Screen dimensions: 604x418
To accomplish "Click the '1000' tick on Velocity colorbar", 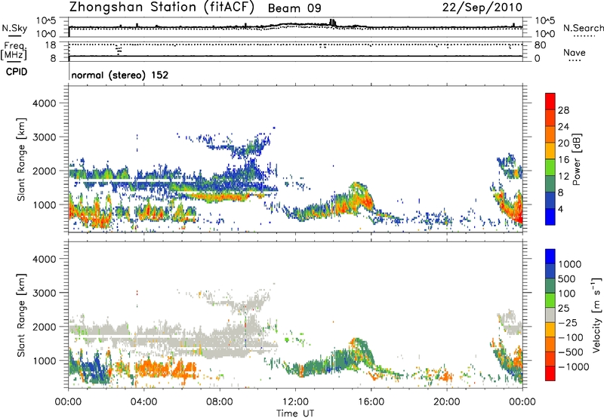I will click(x=569, y=264).
